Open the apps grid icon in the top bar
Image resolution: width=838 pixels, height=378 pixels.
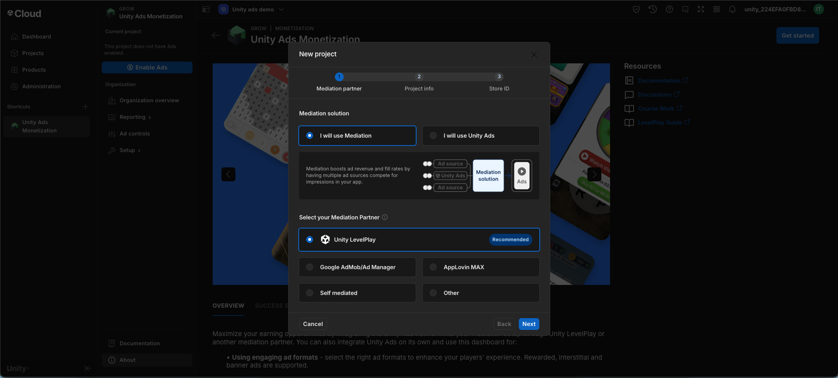click(717, 9)
